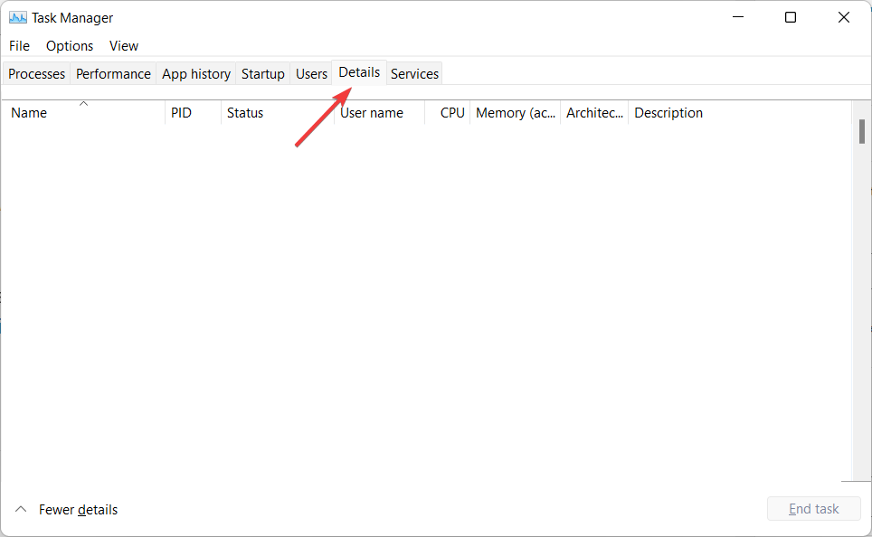Screen dimensions: 872x537
Task: Open the Options menu
Action: click(70, 45)
